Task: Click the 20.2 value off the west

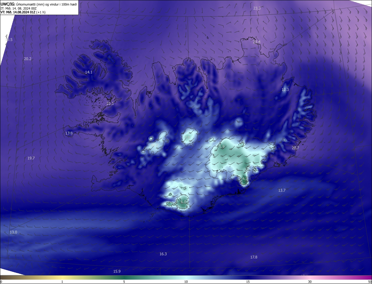Action: [28, 59]
